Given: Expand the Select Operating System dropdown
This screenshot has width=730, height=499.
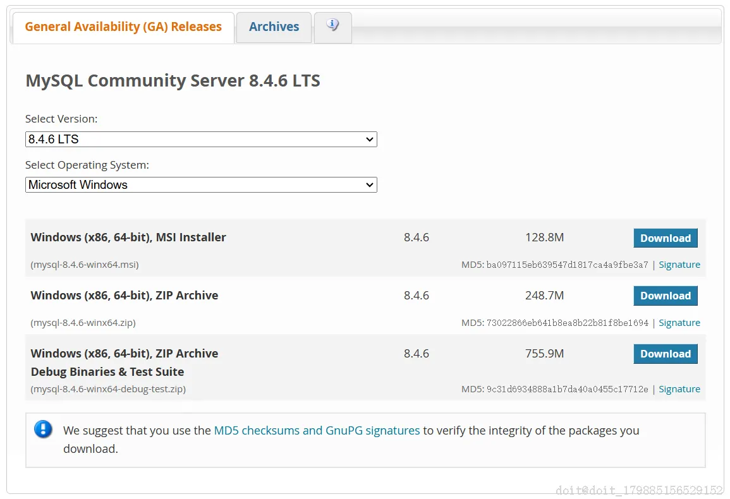Looking at the screenshot, I should pyautogui.click(x=201, y=185).
